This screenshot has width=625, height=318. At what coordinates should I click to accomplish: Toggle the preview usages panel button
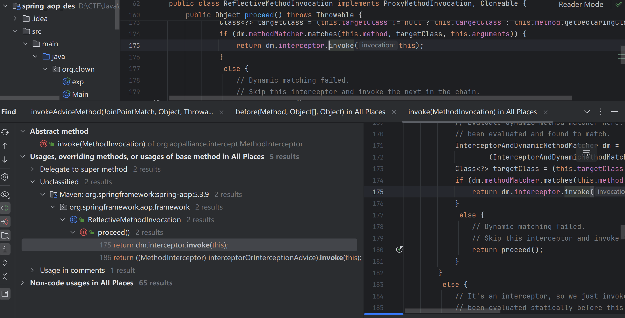(5, 294)
